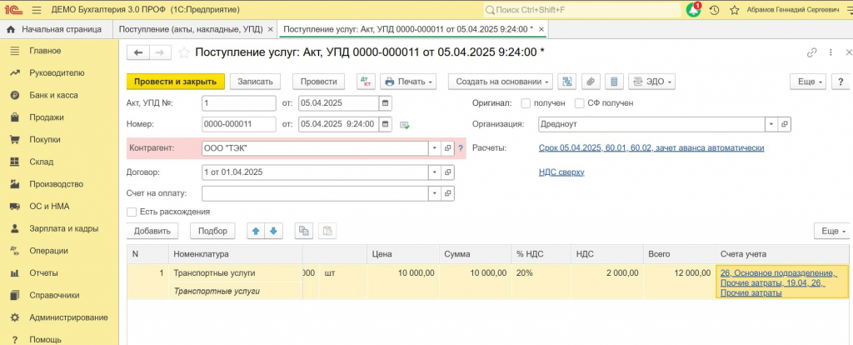
Task: Move the row up with blue arrow
Action: 256,231
